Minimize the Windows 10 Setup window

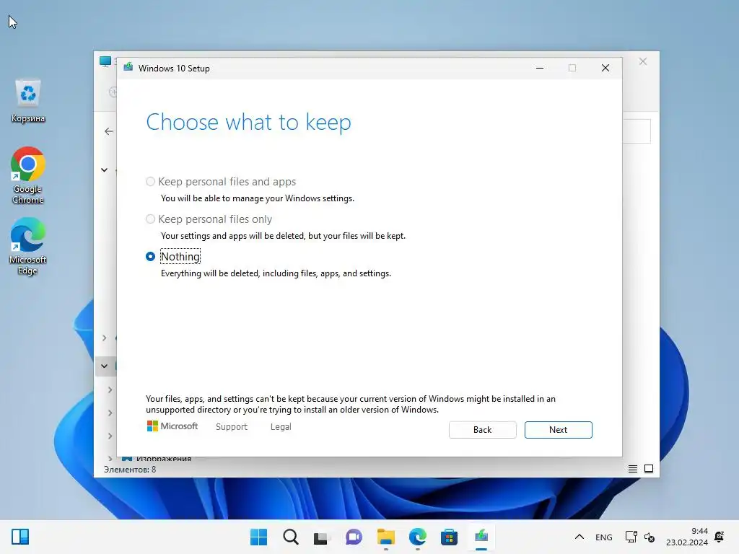(540, 69)
